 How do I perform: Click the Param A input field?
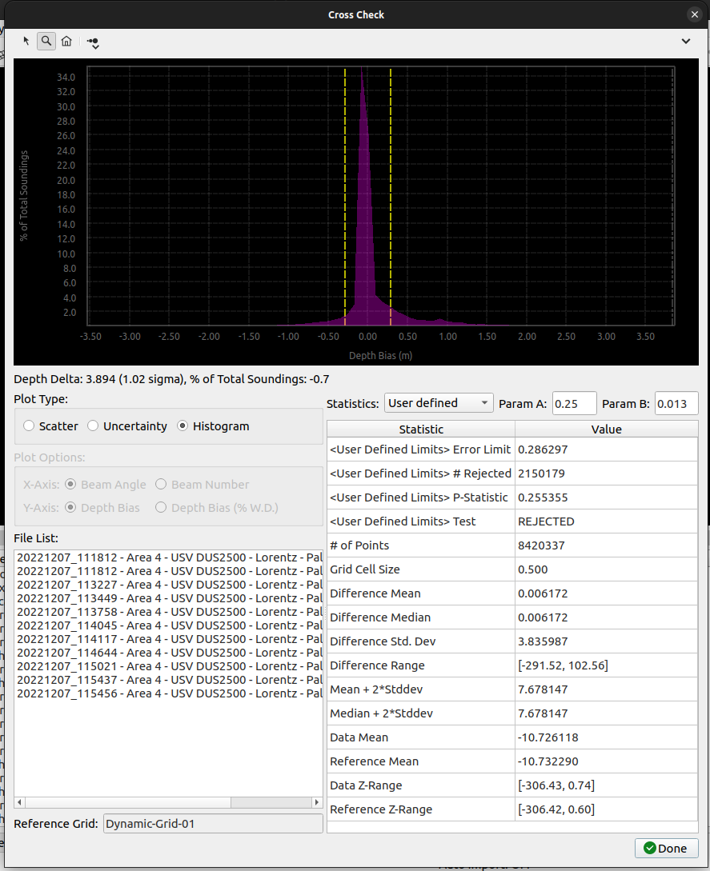tap(574, 403)
